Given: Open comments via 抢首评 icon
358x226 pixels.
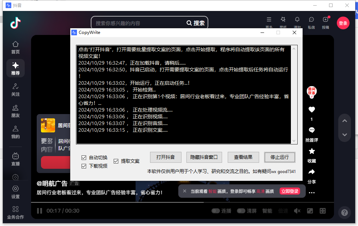Looking at the screenshot, I should pos(312,130).
